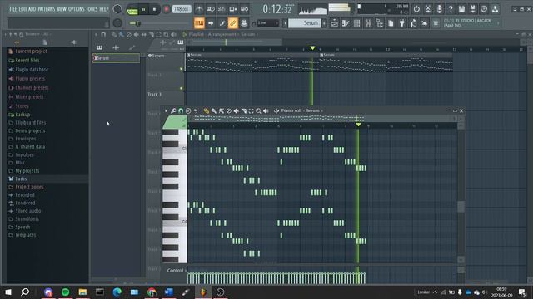Open the piano roll view button
This screenshot has width=533, height=299.
click(x=346, y=23)
